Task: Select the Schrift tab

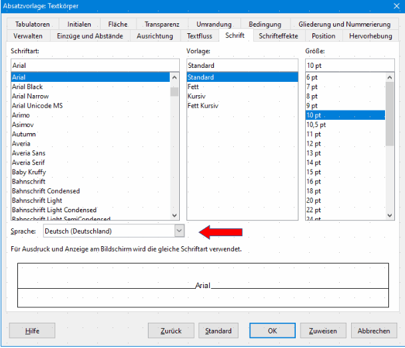Action: pyautogui.click(x=234, y=35)
